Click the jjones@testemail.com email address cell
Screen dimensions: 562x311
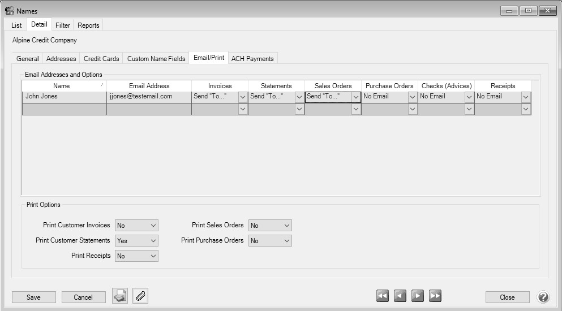(x=149, y=97)
